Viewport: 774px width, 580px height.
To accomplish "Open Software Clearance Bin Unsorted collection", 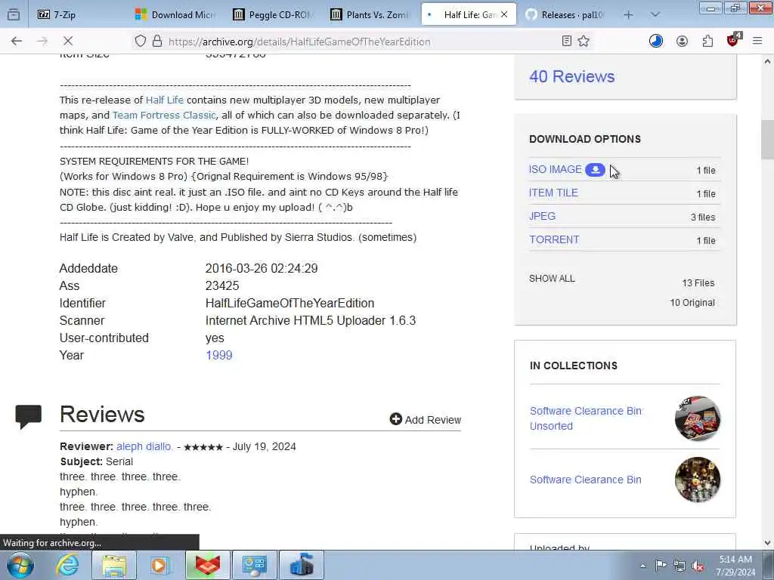I will [x=586, y=418].
